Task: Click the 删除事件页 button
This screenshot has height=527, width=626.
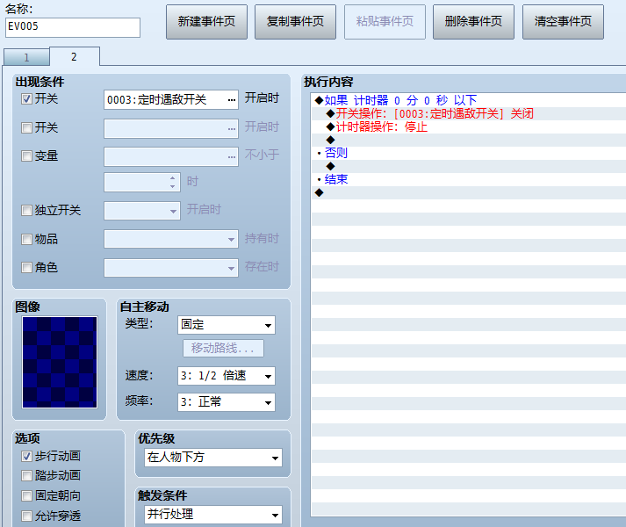Action: click(x=473, y=22)
